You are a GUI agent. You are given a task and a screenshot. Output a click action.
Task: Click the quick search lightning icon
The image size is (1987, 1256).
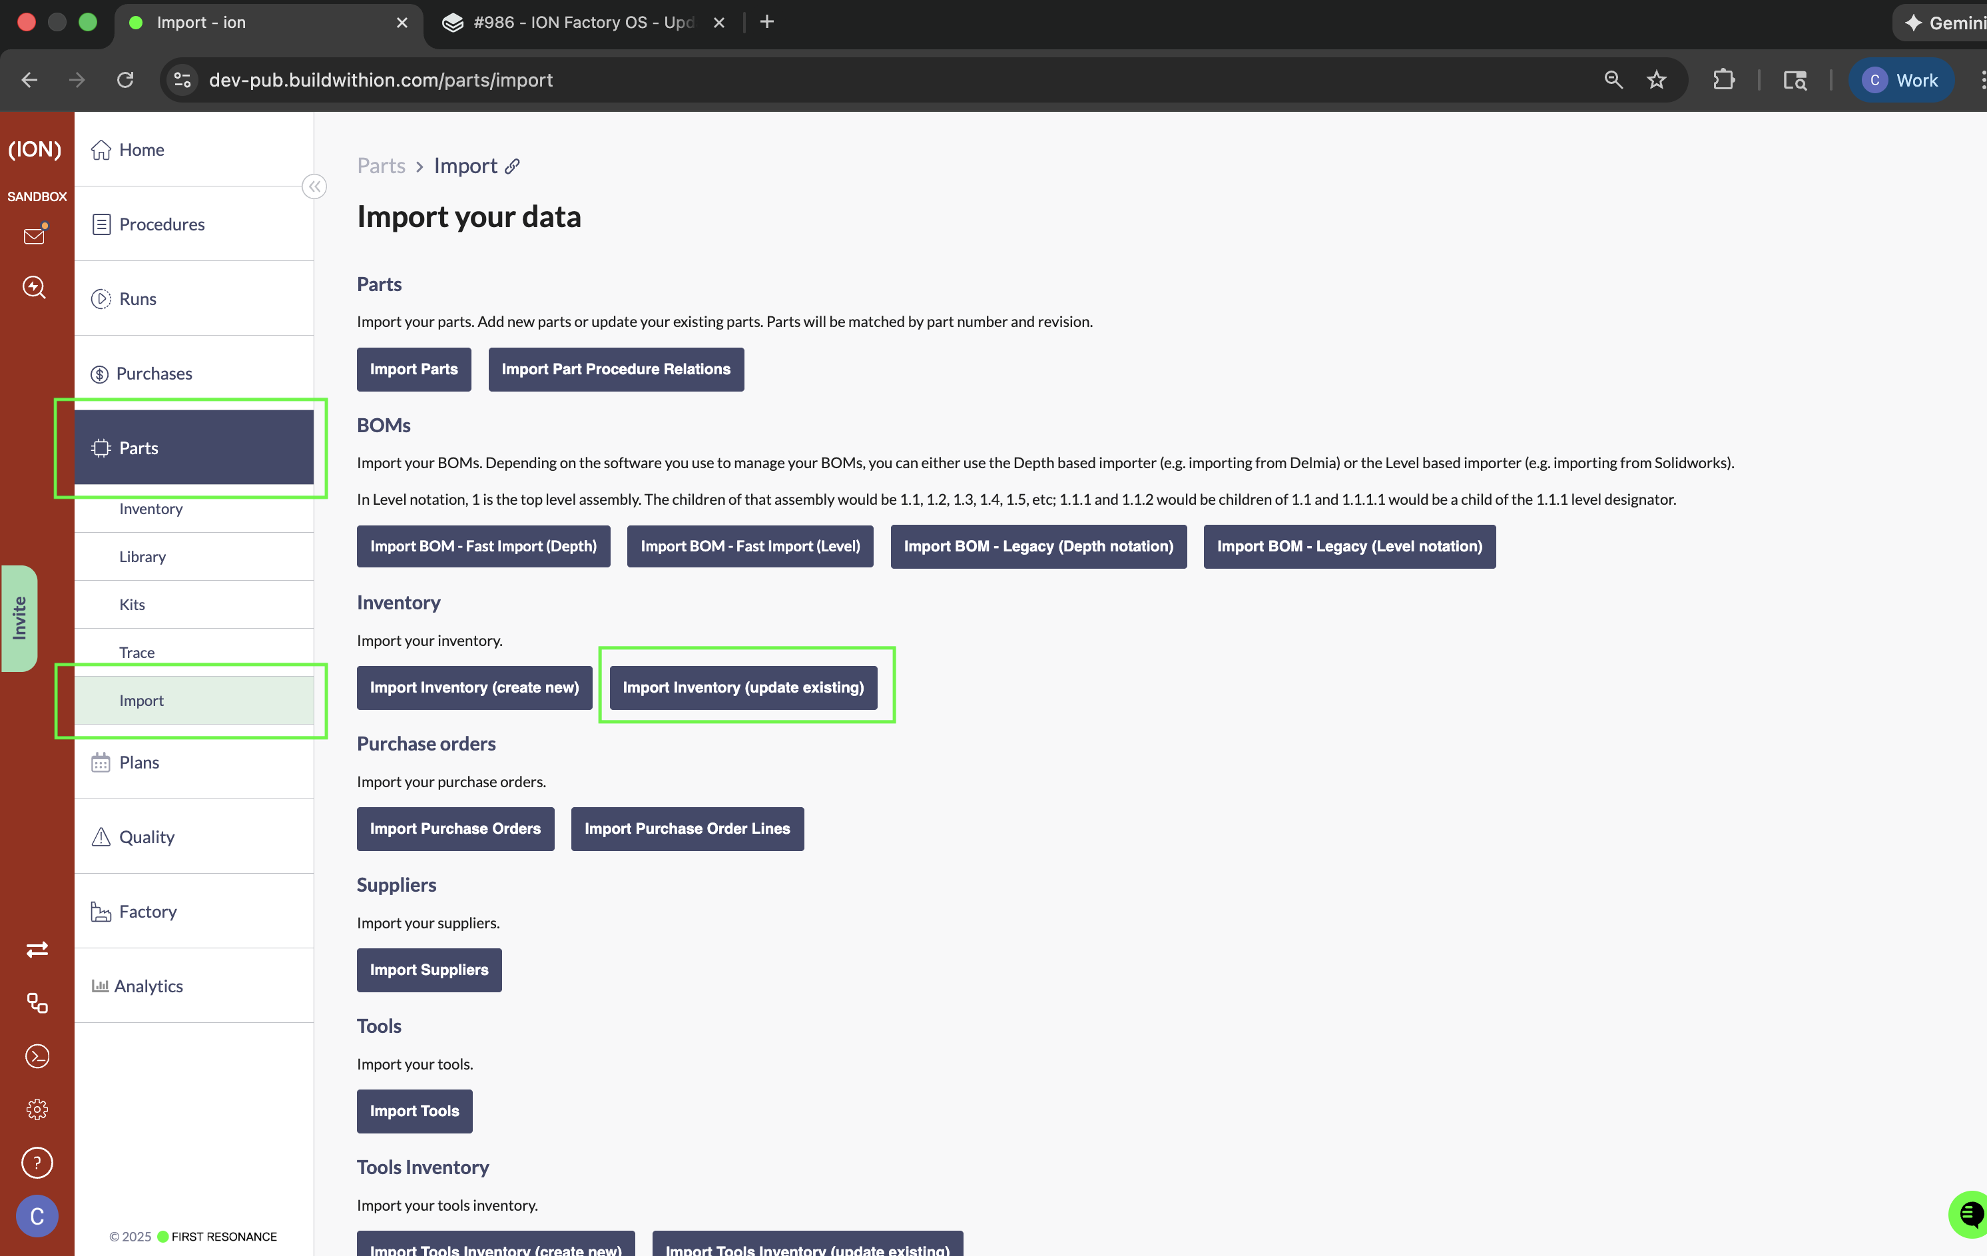34,287
